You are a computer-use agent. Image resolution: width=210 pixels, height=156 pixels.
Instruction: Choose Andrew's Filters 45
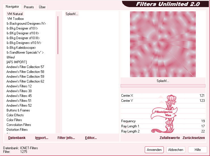19,96
